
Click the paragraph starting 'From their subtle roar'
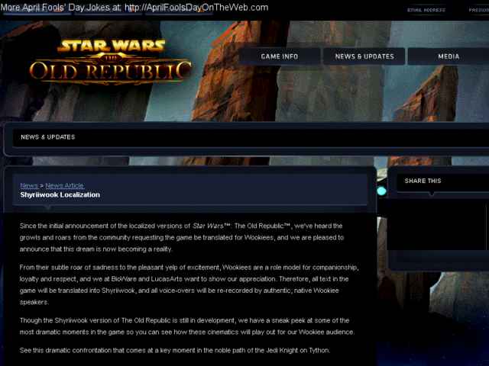pyautogui.click(x=189, y=284)
